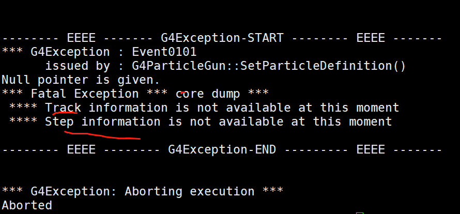This screenshot has height=214, width=460.
Task: Click the green terminal cursor box
Action: (x=360, y=213)
